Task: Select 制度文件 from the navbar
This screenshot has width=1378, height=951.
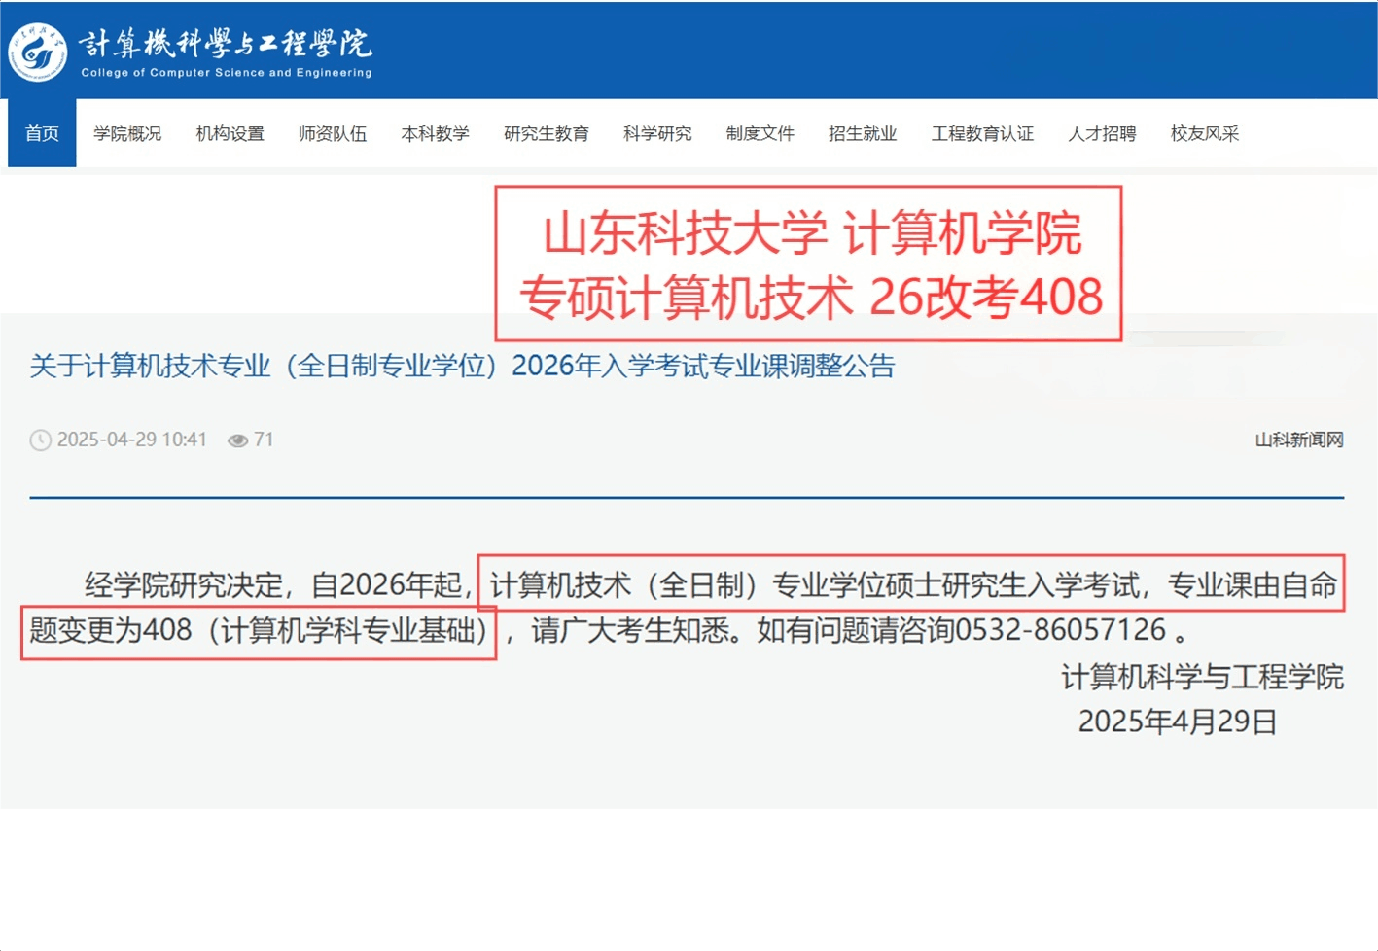Action: click(760, 133)
